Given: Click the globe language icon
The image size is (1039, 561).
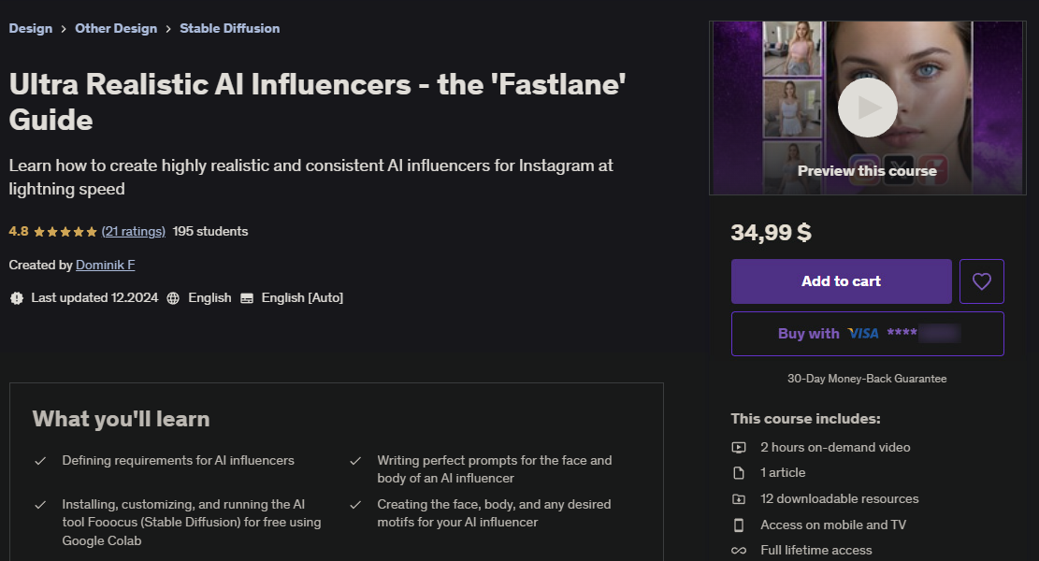Looking at the screenshot, I should 173,298.
